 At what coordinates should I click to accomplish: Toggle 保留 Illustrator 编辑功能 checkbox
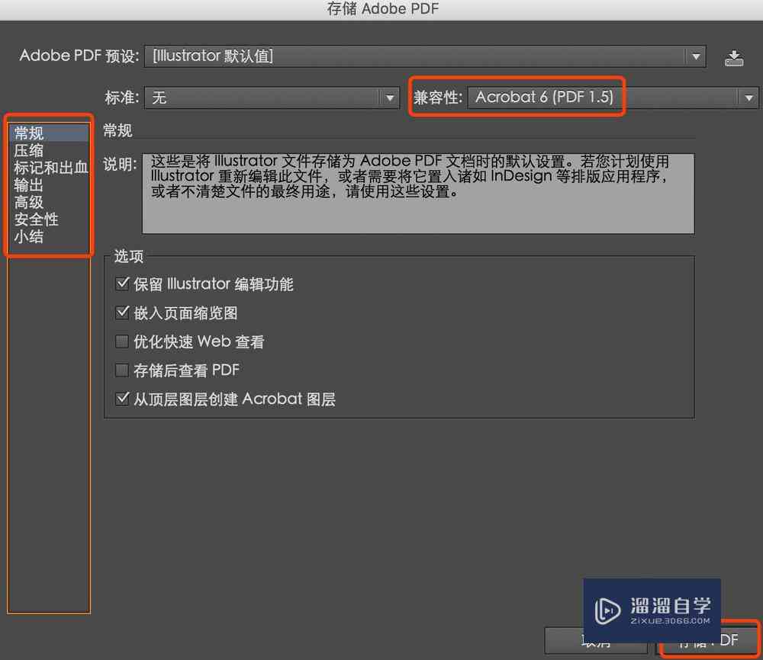(x=122, y=284)
